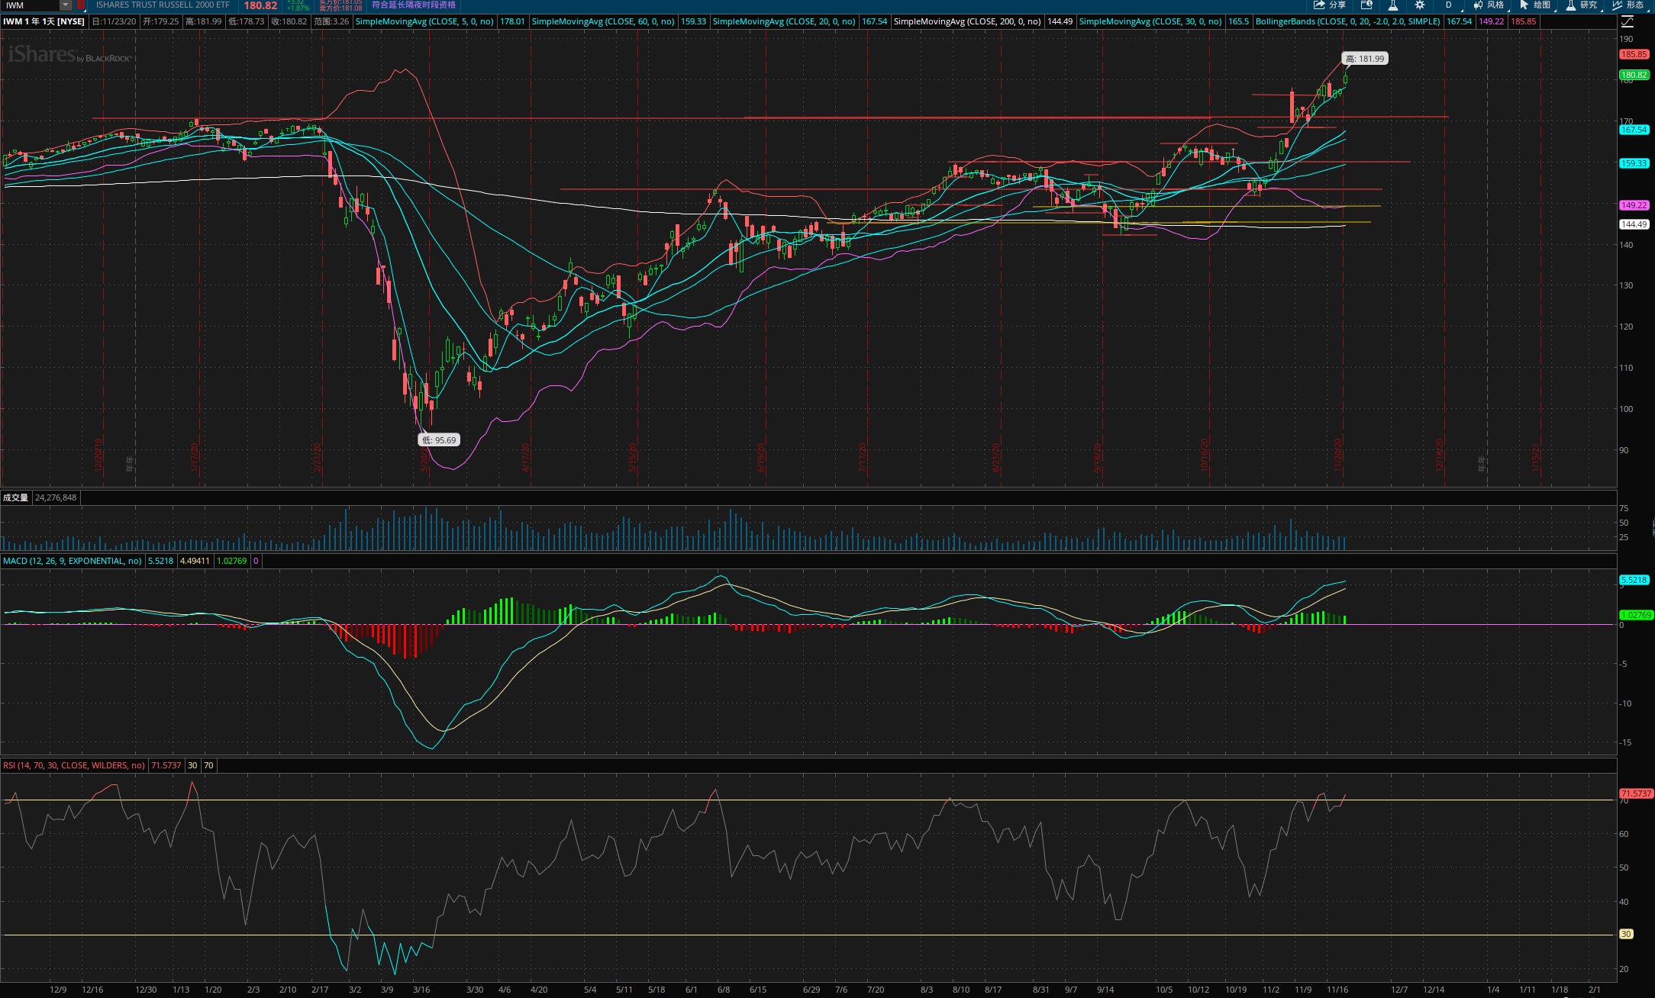Select SimpleMovingAvg (CLOSE, 5, 0, no) study label

[424, 21]
